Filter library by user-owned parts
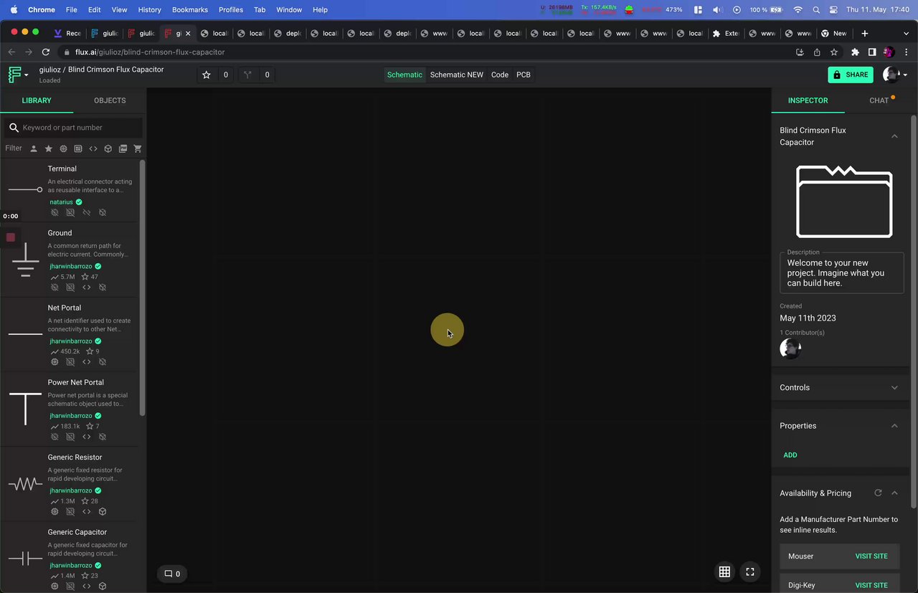 pos(34,148)
